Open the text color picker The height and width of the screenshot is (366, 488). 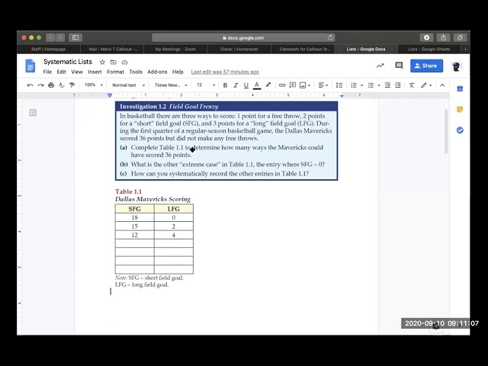click(257, 85)
